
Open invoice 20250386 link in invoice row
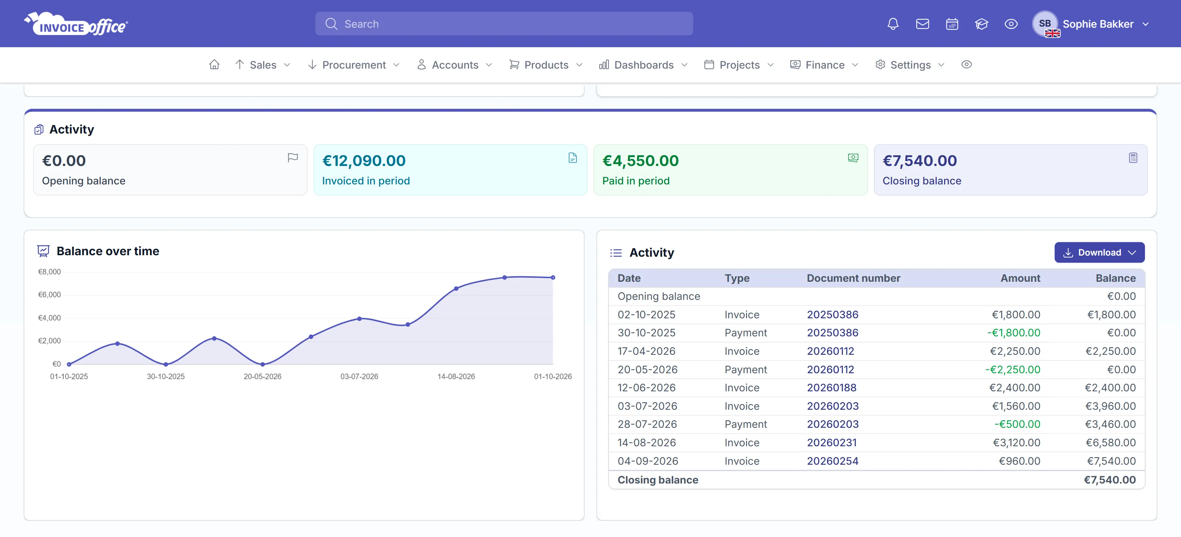tap(833, 315)
